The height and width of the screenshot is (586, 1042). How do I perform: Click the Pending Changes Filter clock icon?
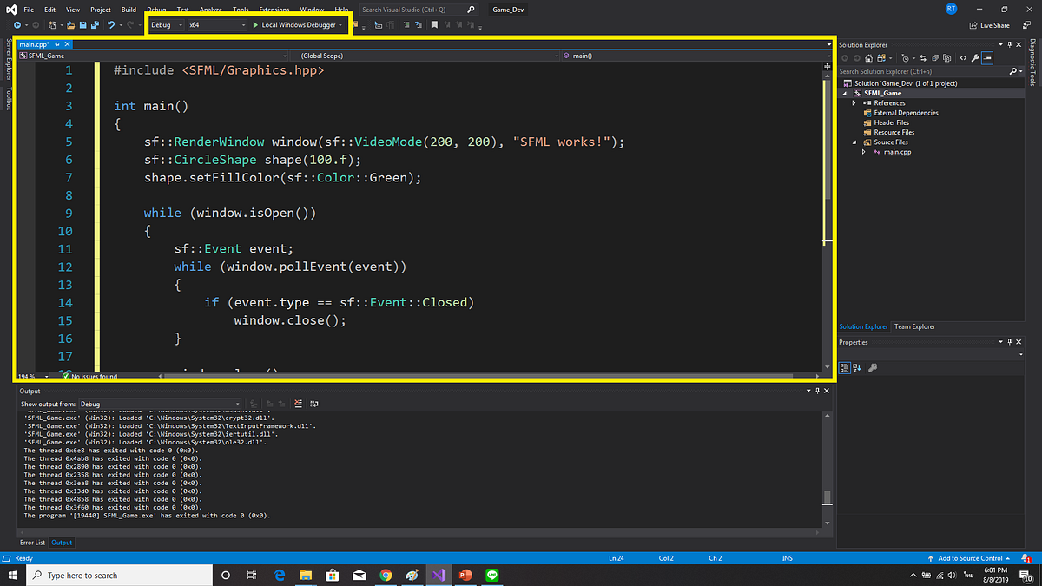coord(905,58)
